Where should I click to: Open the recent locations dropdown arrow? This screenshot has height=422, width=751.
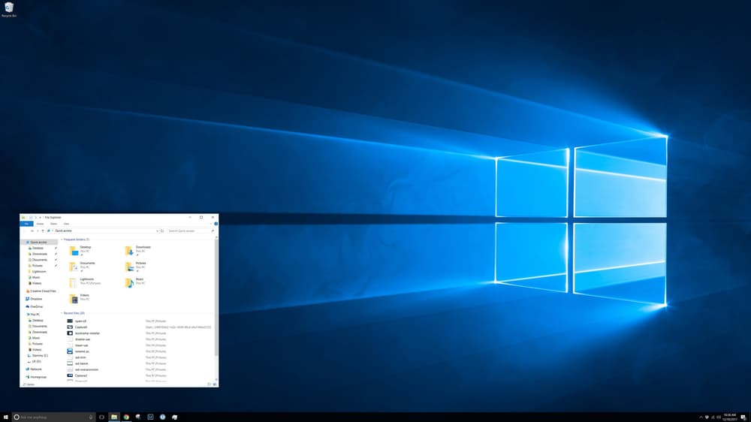tap(38, 231)
